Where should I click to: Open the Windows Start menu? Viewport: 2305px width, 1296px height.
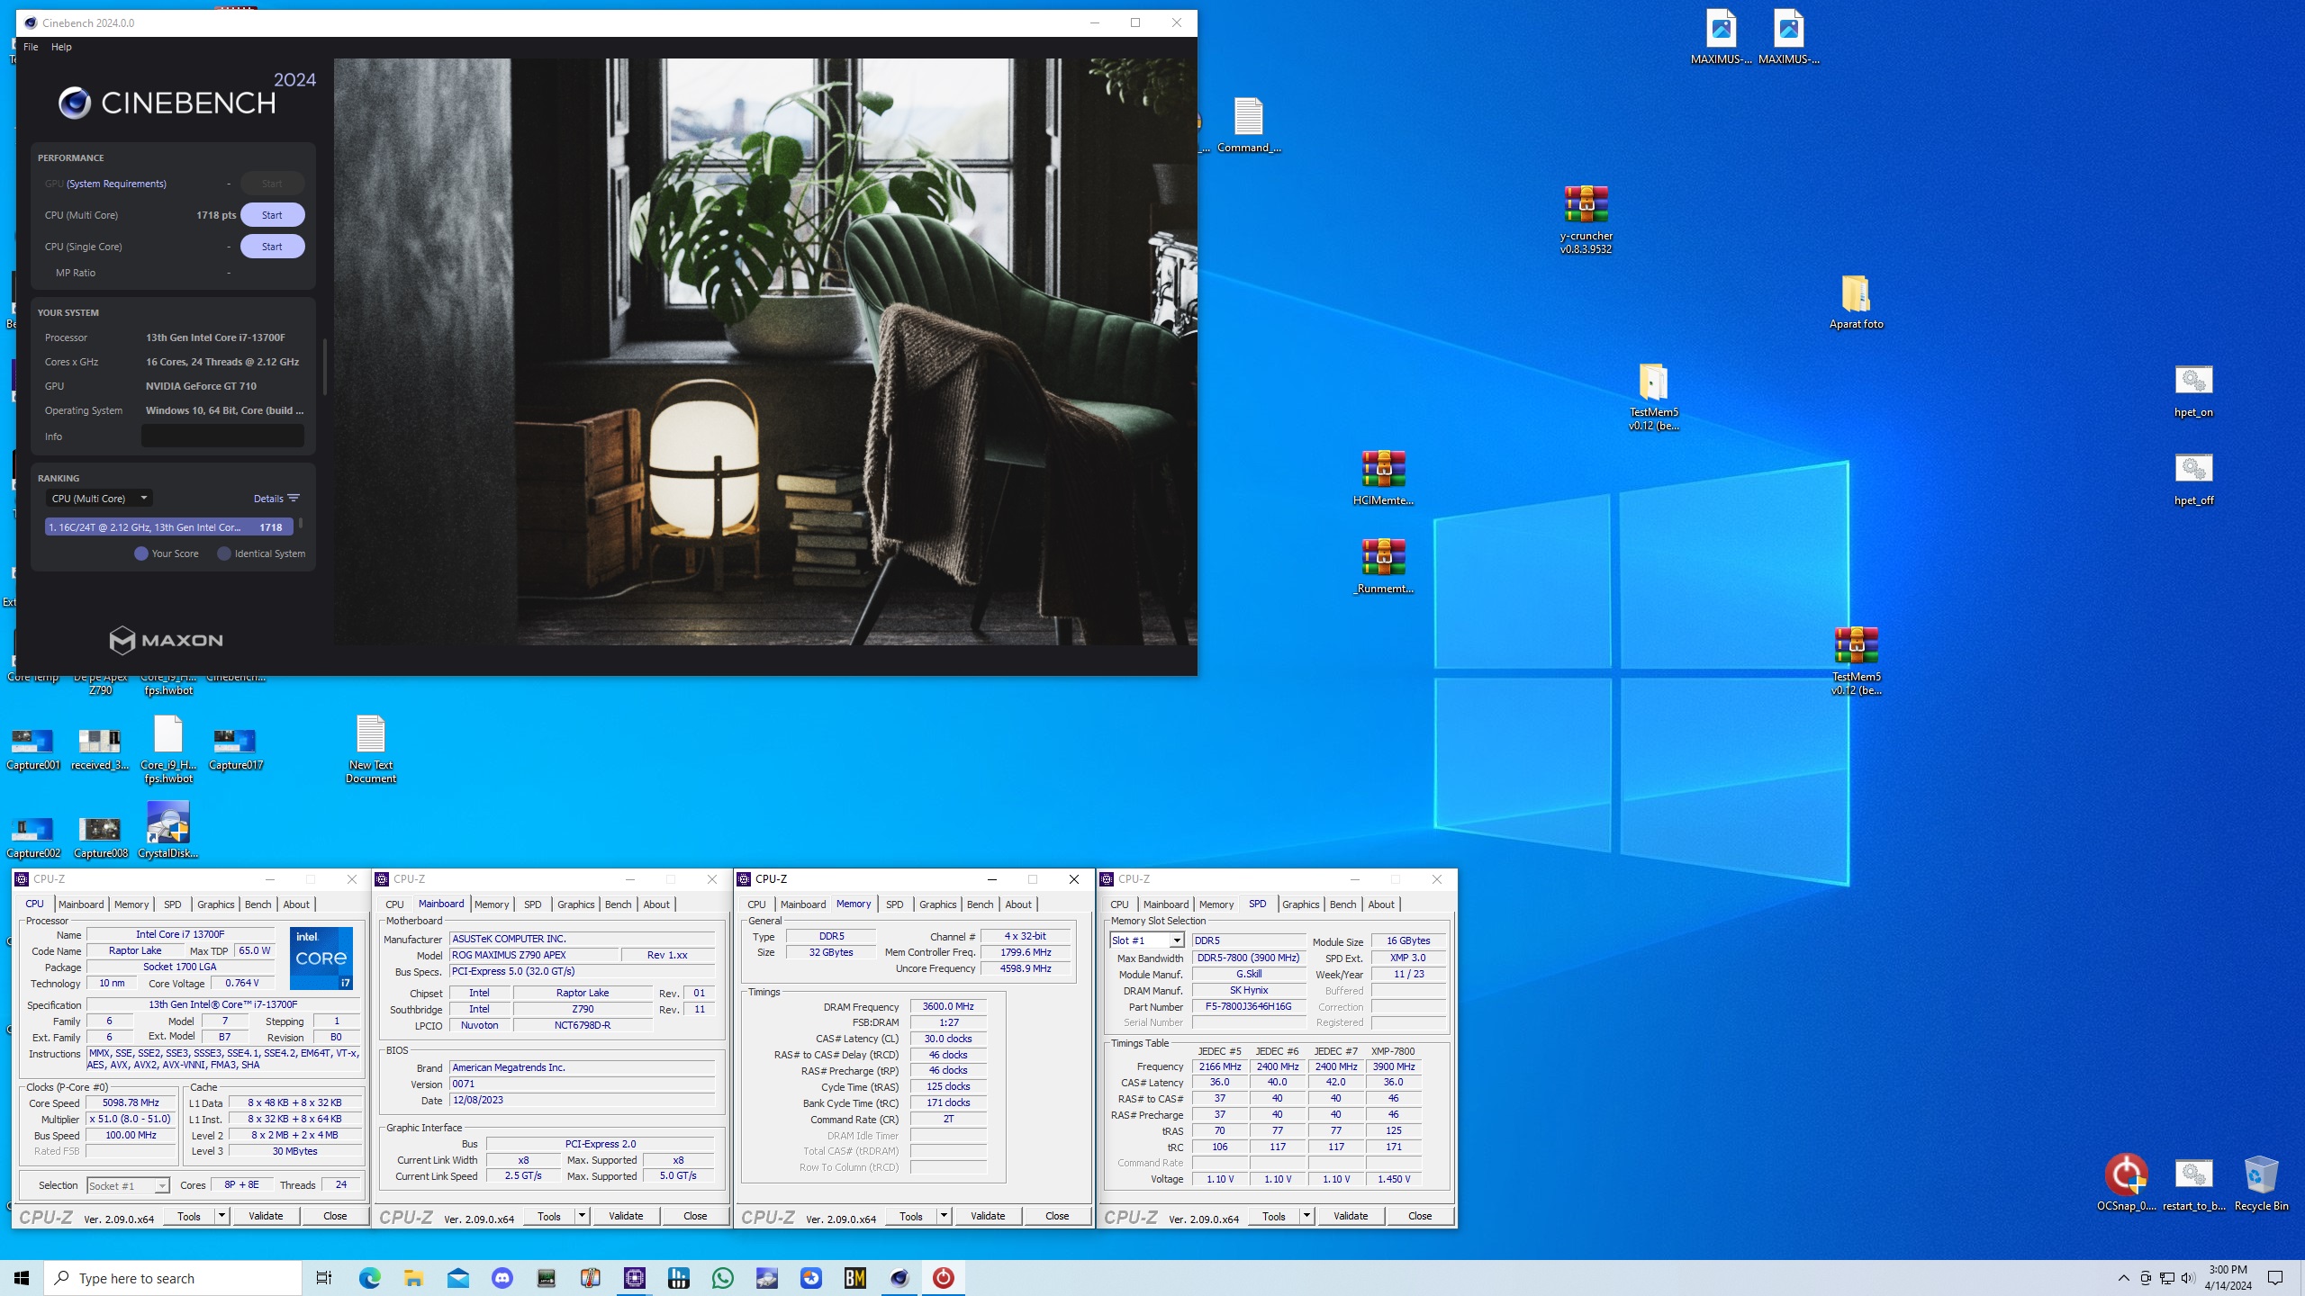click(22, 1278)
